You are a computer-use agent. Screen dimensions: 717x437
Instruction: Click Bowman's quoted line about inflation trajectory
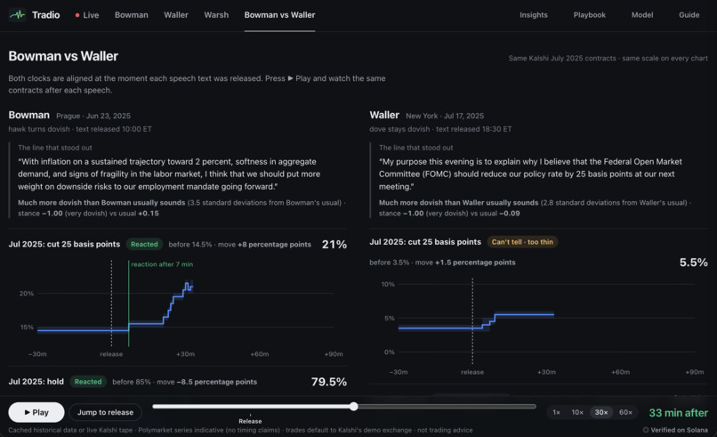[169, 174]
